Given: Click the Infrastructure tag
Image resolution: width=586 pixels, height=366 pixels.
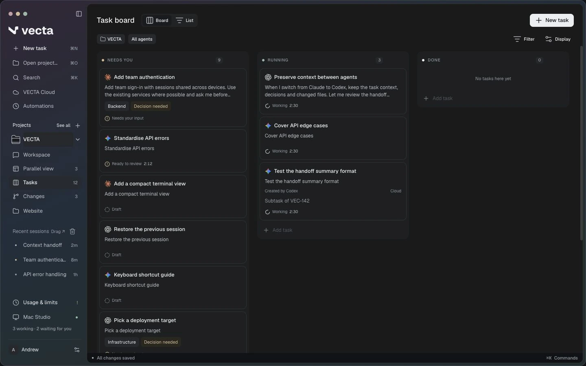Looking at the screenshot, I should pos(122,342).
